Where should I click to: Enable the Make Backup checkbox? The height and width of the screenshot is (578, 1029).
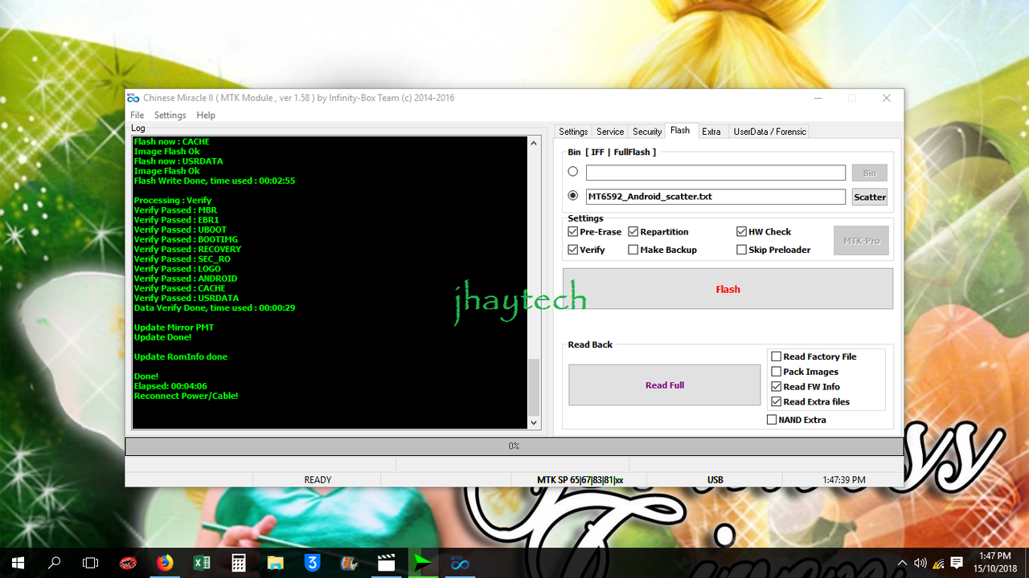click(x=633, y=250)
